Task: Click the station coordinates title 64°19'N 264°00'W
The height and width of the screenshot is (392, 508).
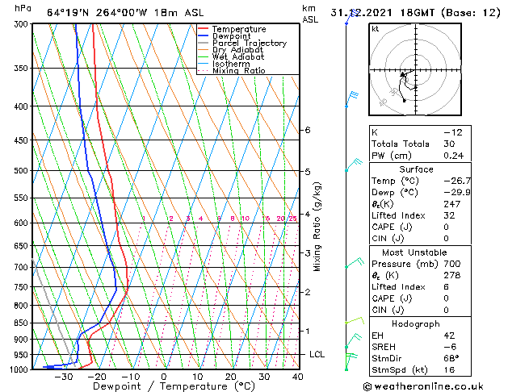Action: (97, 13)
